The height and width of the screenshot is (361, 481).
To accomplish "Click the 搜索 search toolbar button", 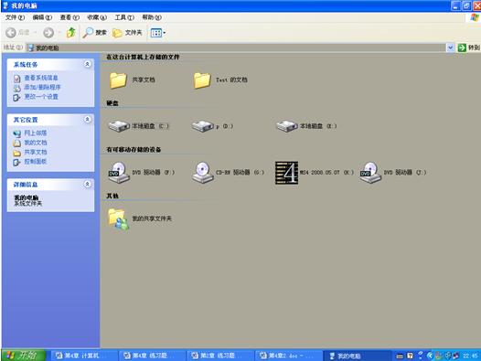I will (94, 32).
